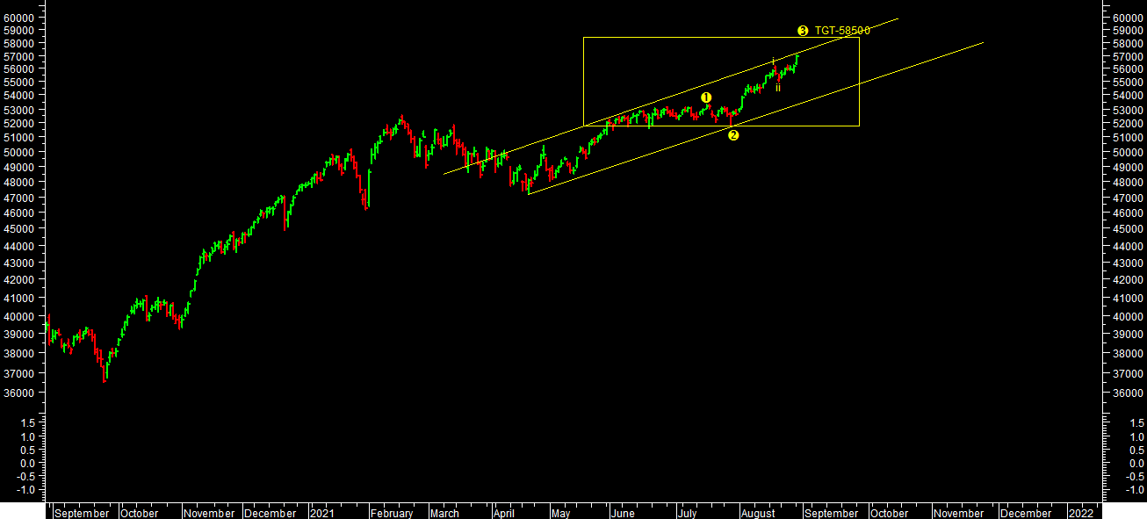The image size is (1147, 519).
Task: Click the September 2021 label on time axis
Action: (x=831, y=513)
